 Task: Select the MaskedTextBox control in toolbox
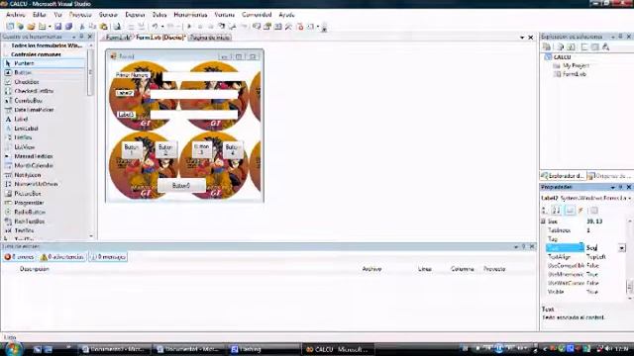[x=44, y=156]
